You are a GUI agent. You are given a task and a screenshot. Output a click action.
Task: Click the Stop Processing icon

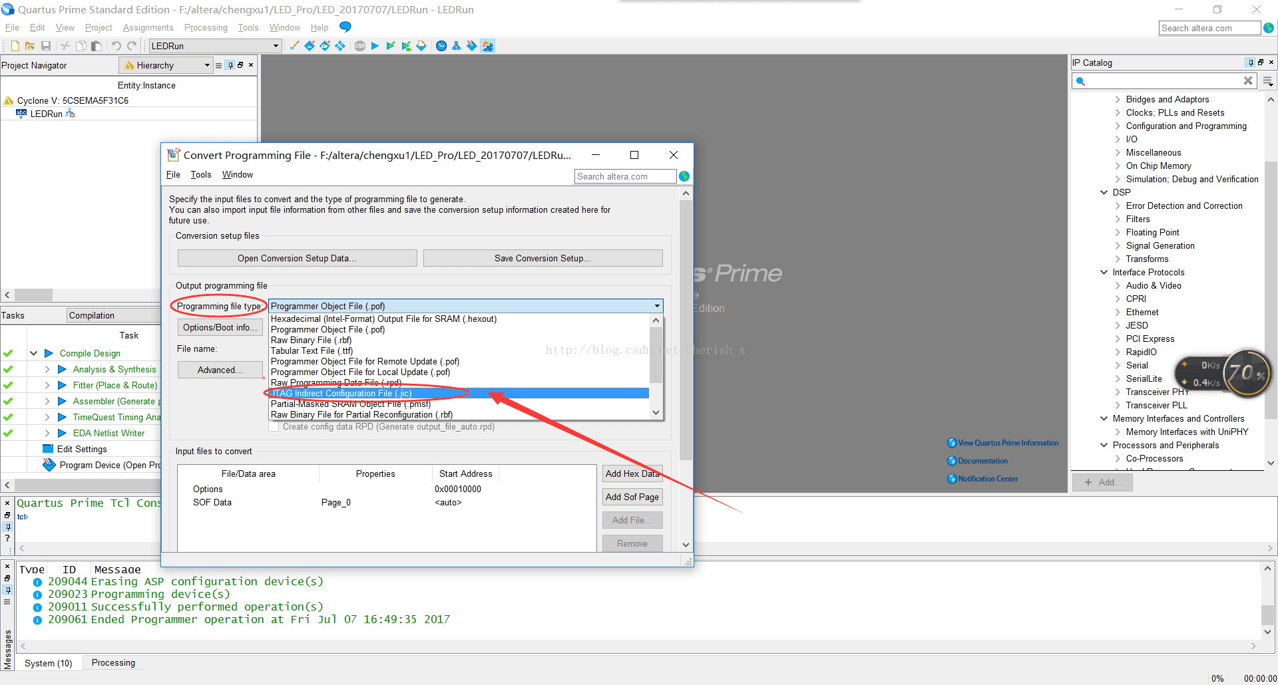(x=360, y=46)
